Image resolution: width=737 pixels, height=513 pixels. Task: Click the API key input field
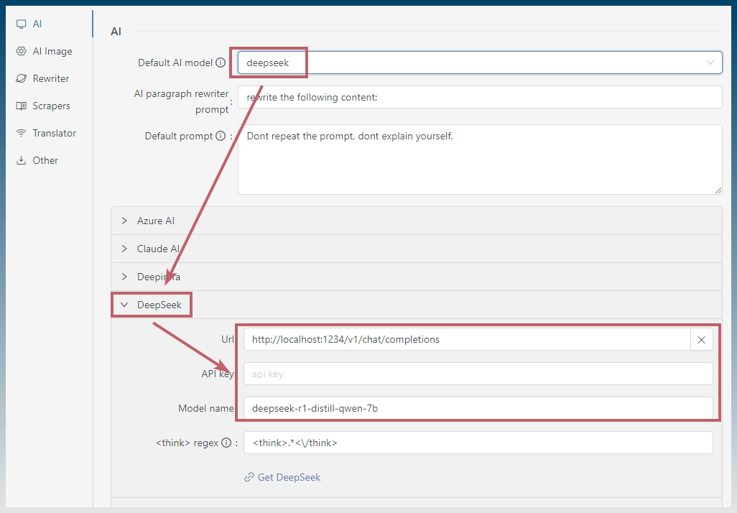(x=478, y=374)
